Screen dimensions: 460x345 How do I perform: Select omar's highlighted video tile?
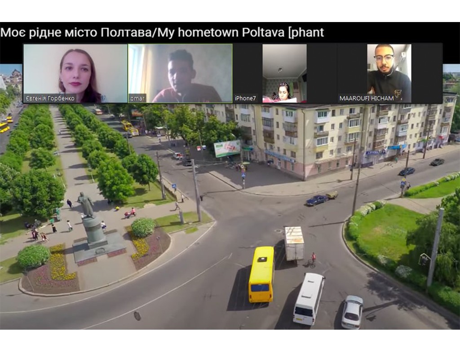(180, 72)
